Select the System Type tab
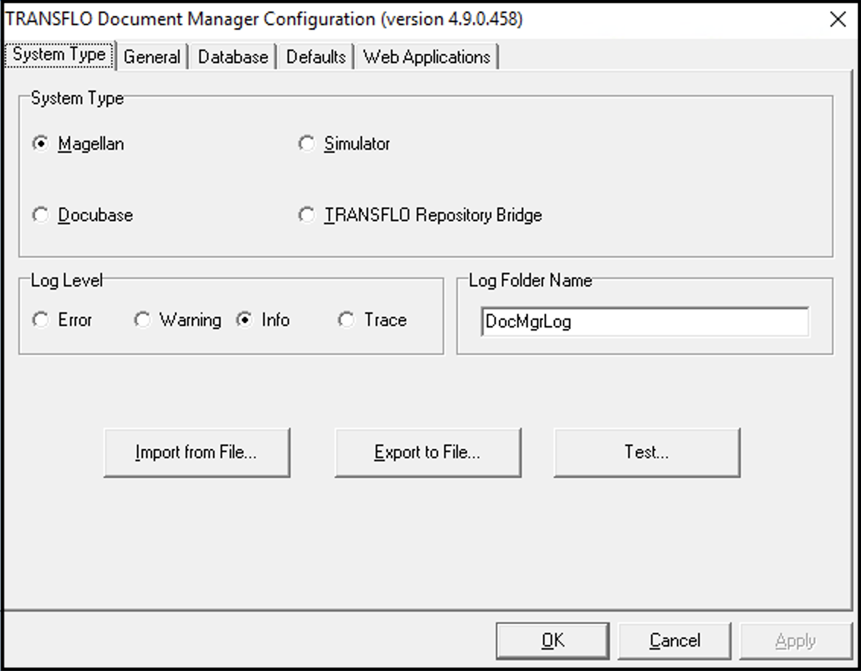Viewport: 861px width, 671px height. 59,55
